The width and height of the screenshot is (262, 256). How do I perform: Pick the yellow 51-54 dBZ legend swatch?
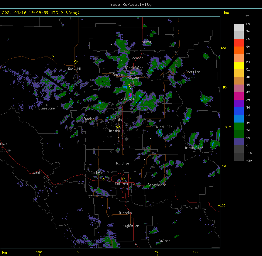tap(239, 65)
